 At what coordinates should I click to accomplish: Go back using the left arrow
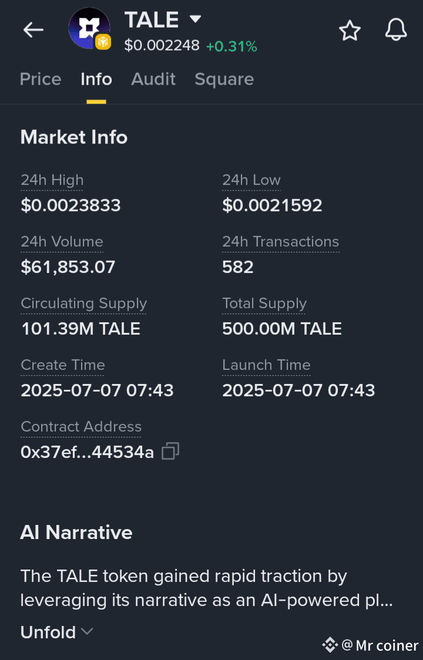(x=33, y=30)
